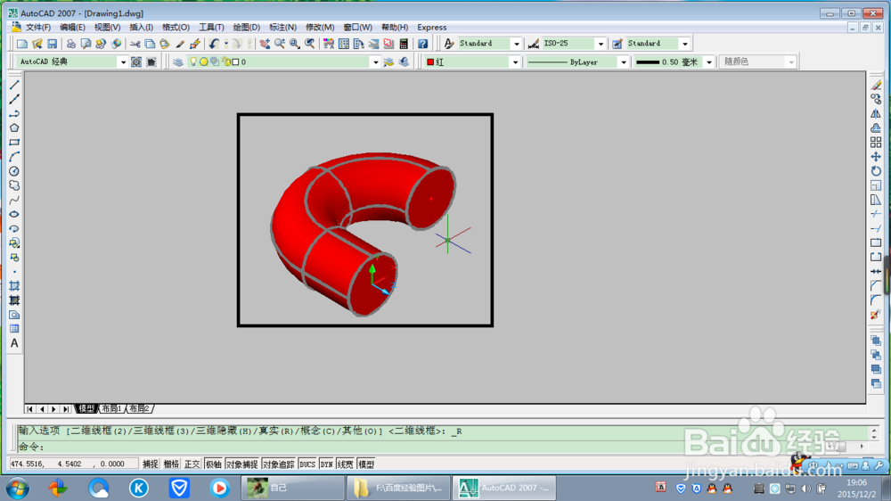This screenshot has height=501, width=891.
Task: Select the Revision Cloud tool
Action: point(14,185)
